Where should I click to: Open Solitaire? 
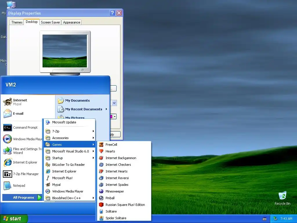coord(124,211)
